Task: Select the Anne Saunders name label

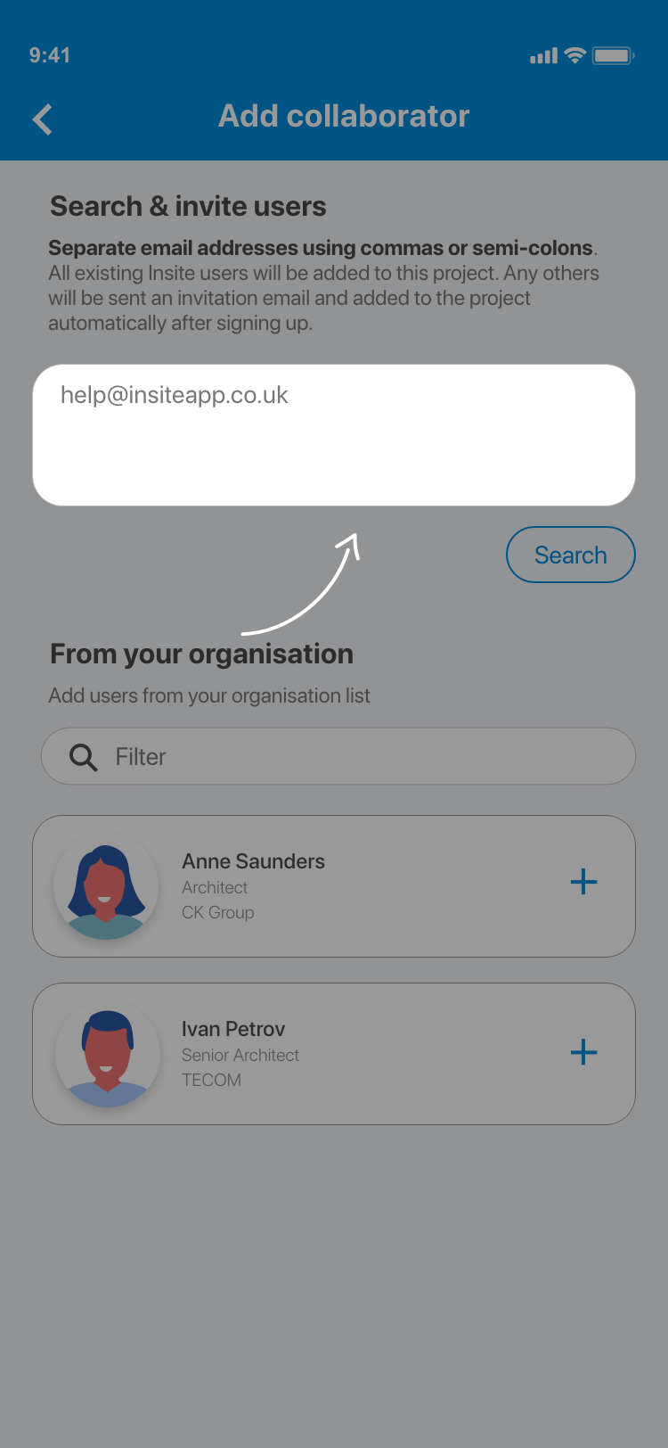Action: 253,861
